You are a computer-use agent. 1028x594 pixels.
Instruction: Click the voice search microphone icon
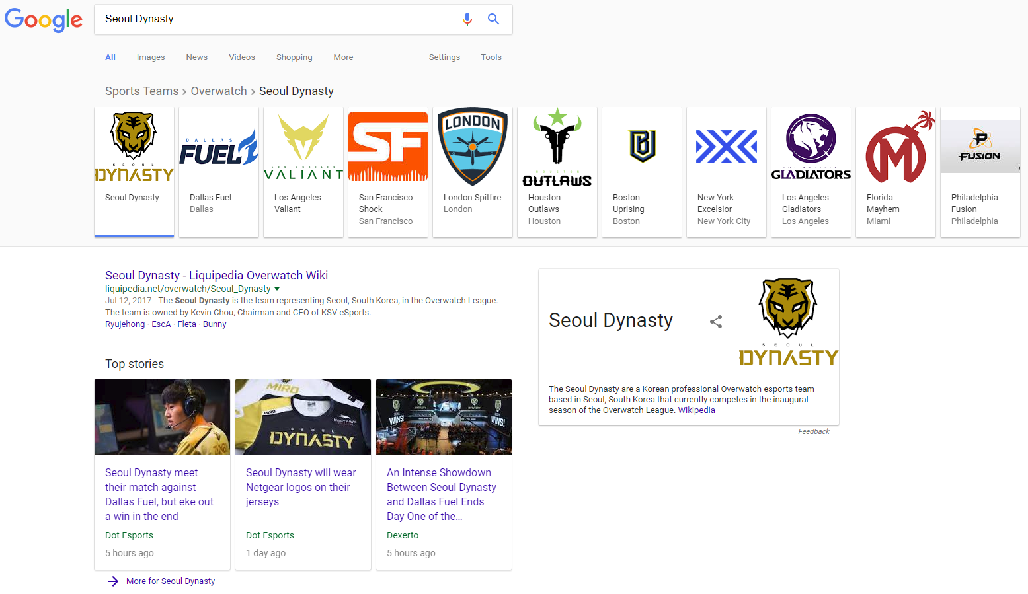467,19
